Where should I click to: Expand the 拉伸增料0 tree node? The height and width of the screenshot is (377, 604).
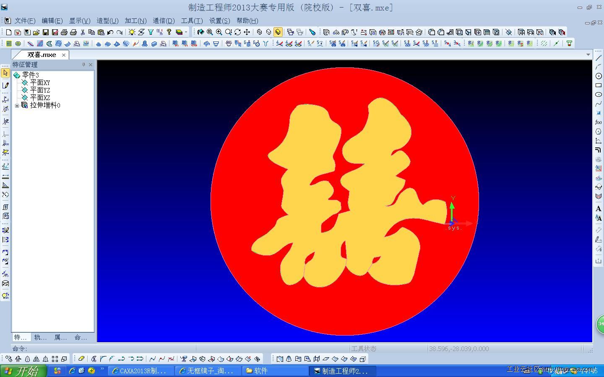click(x=17, y=106)
